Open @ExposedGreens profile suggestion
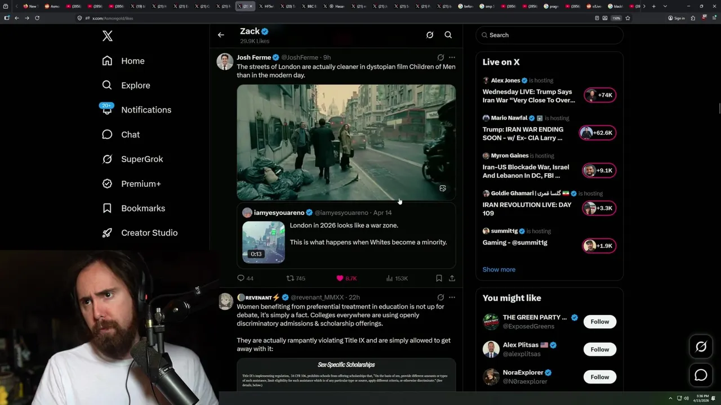 528,326
